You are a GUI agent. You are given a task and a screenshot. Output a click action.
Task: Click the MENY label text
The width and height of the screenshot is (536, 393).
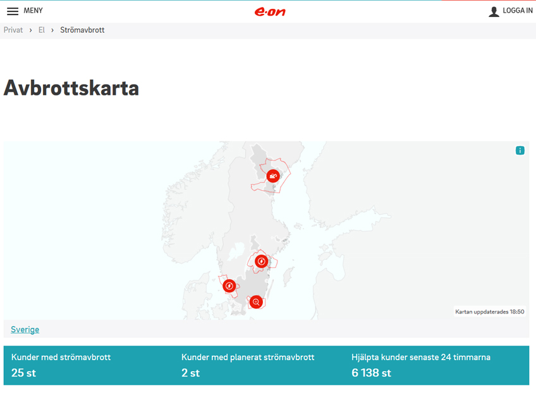[33, 11]
